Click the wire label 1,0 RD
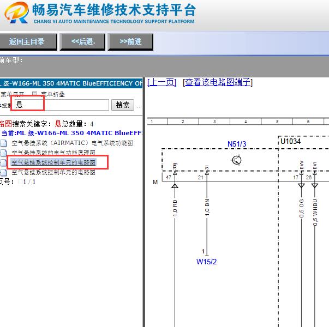Image resolution: width=329 pixels, height=327 pixels. point(175,208)
